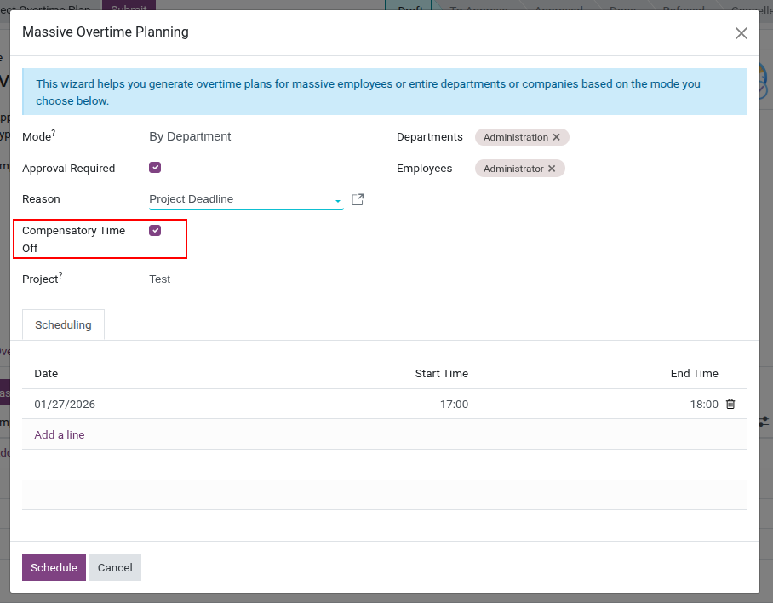This screenshot has width=773, height=603.
Task: Remove the Administration department tag
Action: (557, 136)
